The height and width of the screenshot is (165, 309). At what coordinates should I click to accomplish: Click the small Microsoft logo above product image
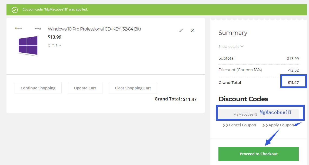[x=18, y=28]
